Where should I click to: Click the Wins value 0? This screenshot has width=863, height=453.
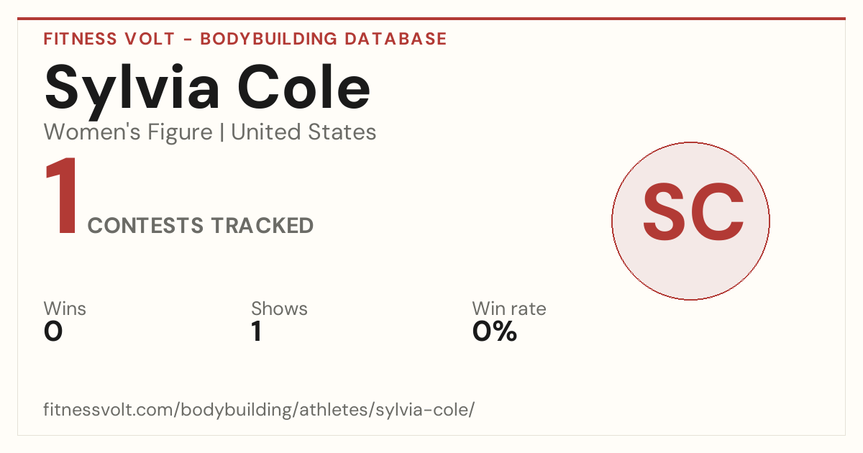click(x=53, y=331)
